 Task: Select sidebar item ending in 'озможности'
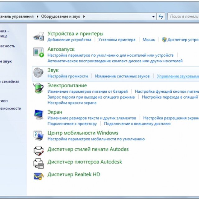coord(11,109)
